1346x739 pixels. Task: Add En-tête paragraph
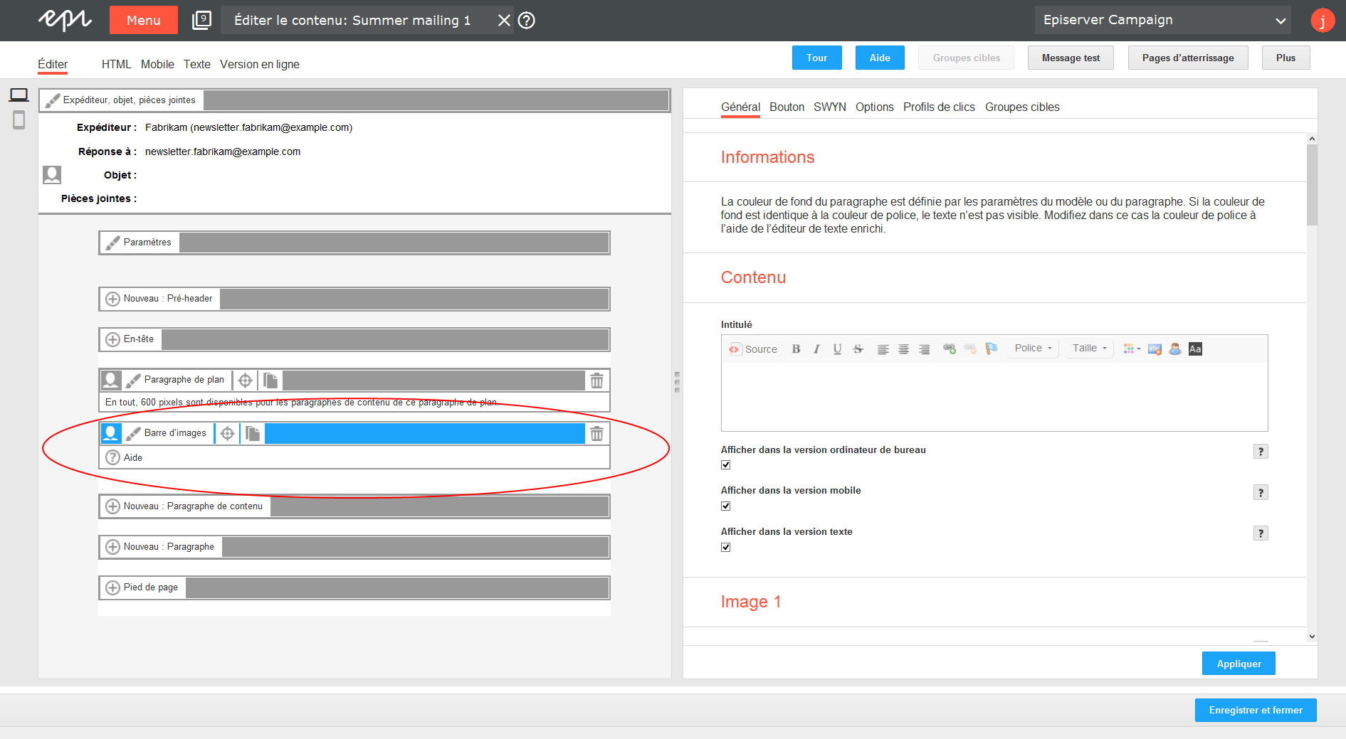pyautogui.click(x=131, y=339)
